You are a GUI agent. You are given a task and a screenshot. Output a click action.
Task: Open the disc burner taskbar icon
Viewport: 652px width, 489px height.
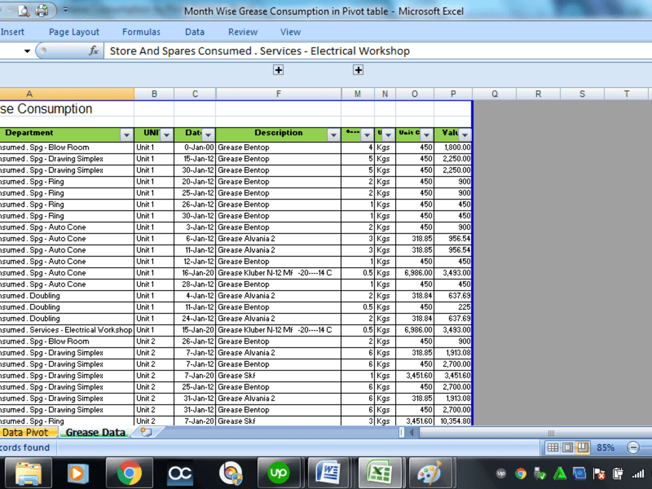pyautogui.click(x=230, y=473)
